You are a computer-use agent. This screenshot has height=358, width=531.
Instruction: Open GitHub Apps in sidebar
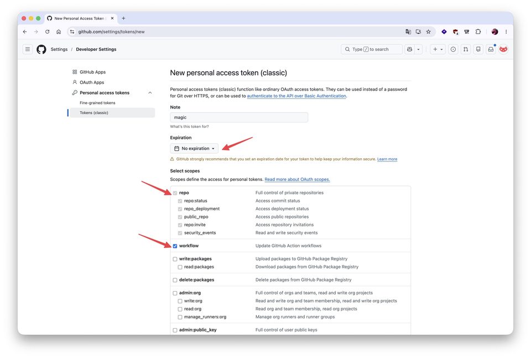pos(92,72)
